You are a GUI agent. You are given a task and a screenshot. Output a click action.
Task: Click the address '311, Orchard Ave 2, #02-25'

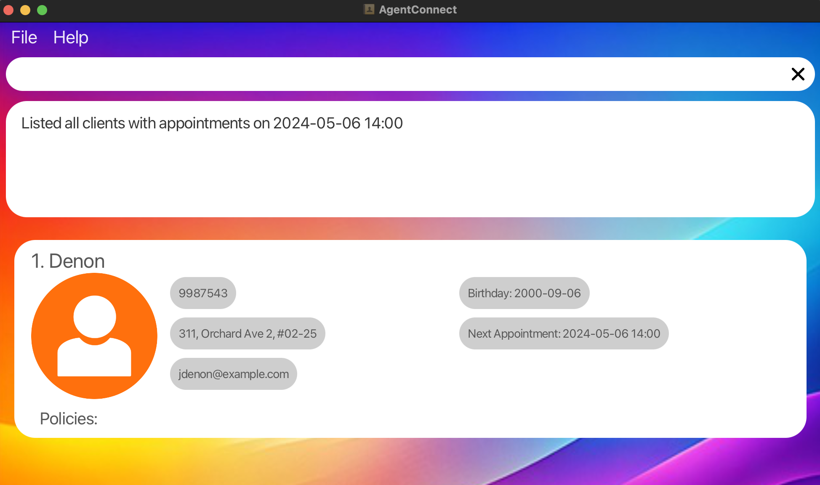coord(248,333)
